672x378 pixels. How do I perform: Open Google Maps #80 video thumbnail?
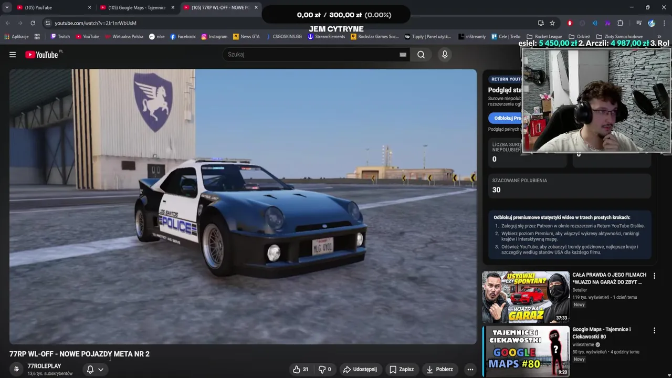526,351
